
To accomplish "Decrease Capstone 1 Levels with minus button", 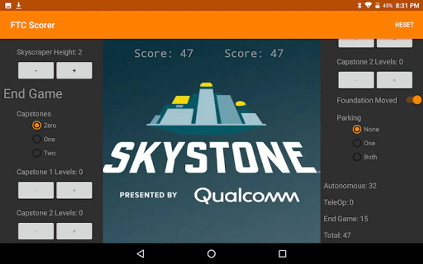I will (36, 190).
